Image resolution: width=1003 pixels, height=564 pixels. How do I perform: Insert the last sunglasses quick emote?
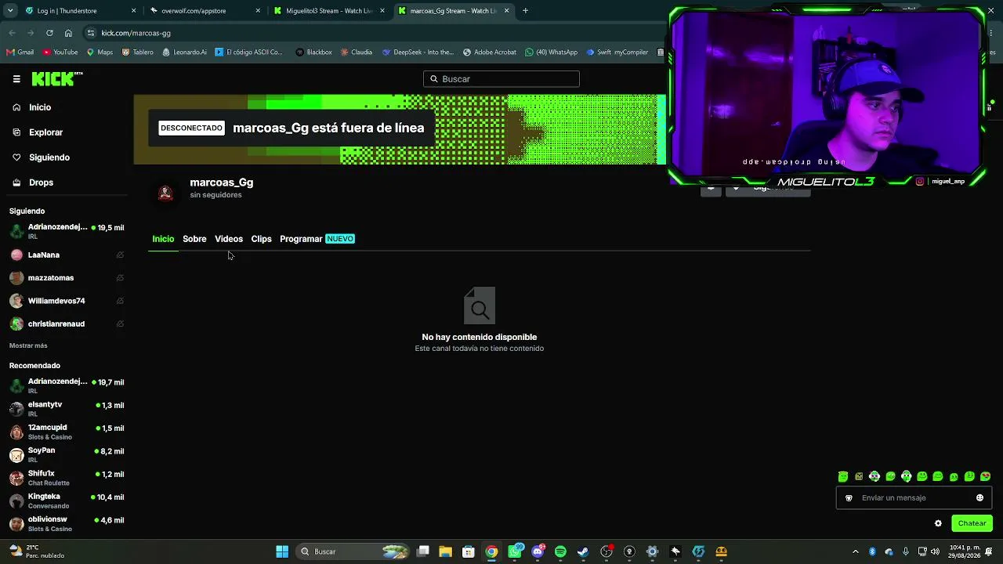pos(986,476)
